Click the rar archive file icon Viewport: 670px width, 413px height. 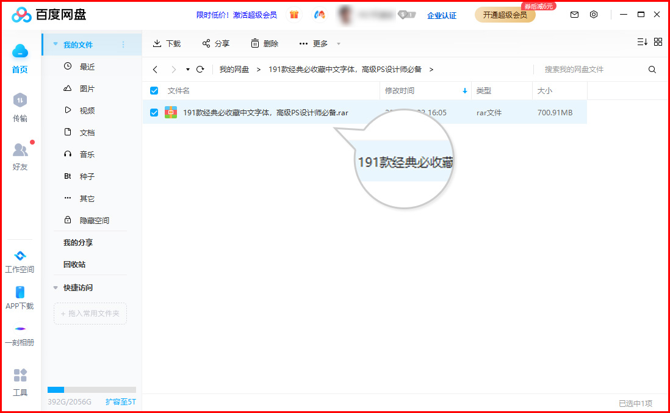(x=171, y=112)
